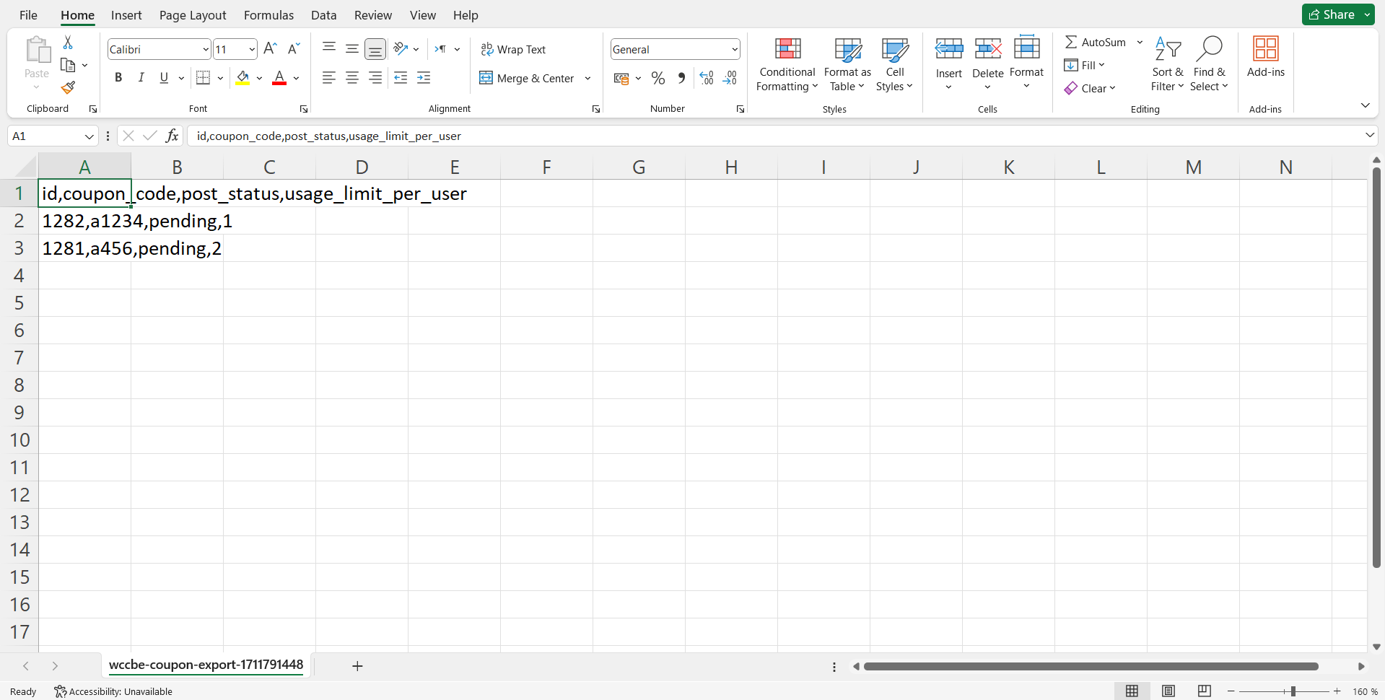Screen dimensions: 1385x700
Task: Click the Format as Table icon
Action: click(x=847, y=49)
